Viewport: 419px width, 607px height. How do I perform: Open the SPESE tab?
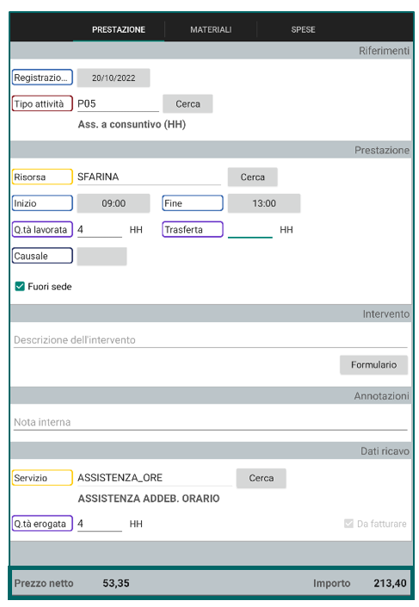coord(303,30)
